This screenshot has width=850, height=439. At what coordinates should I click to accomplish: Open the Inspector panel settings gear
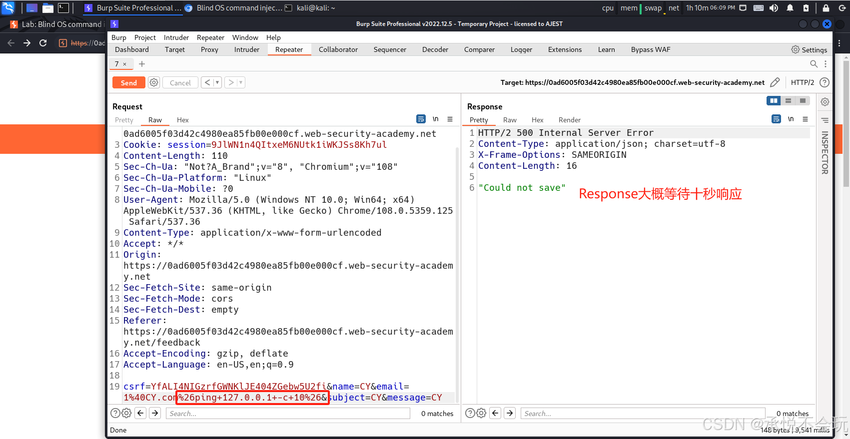pyautogui.click(x=825, y=102)
